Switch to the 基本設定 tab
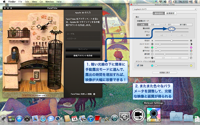Screen dimensions: 200x125 click(x=159, y=13)
